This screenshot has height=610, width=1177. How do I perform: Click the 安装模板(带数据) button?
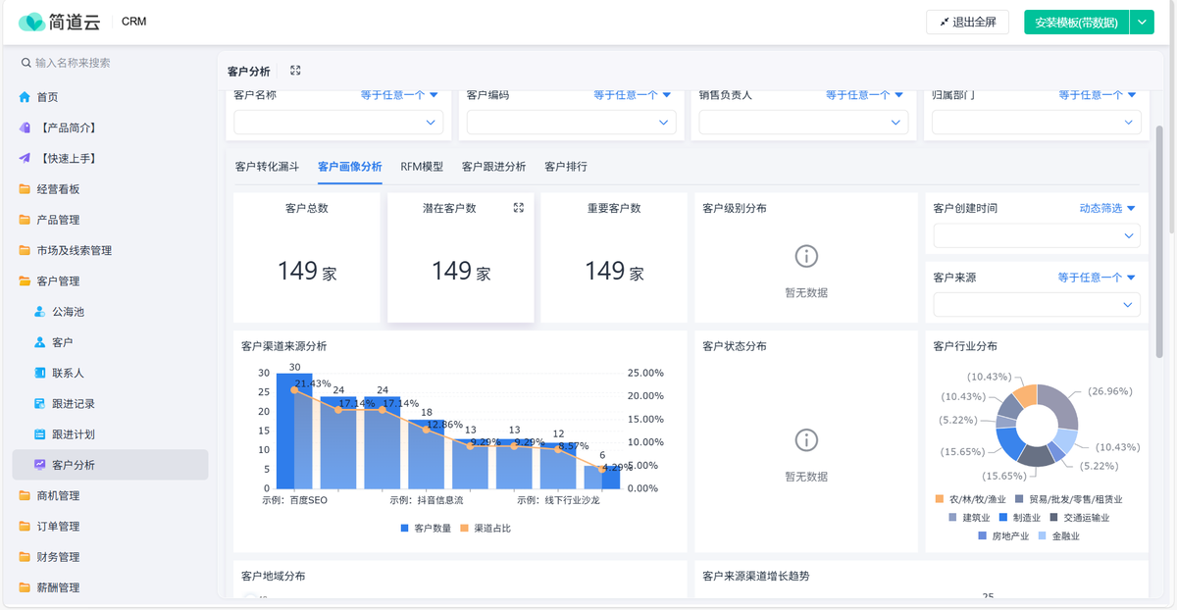tap(1076, 23)
